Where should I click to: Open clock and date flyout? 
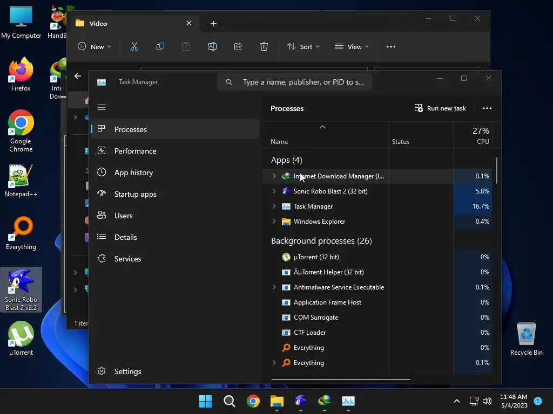coord(514,401)
